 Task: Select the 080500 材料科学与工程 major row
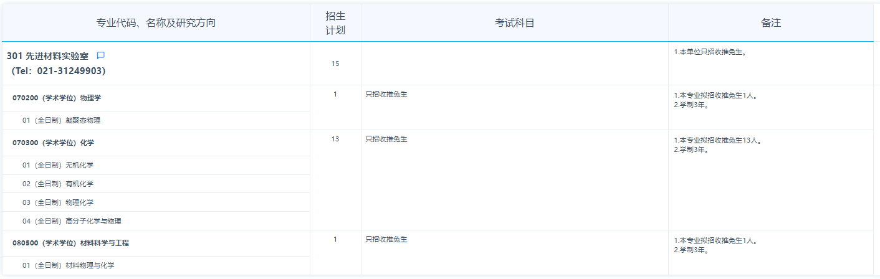[x=70, y=243]
